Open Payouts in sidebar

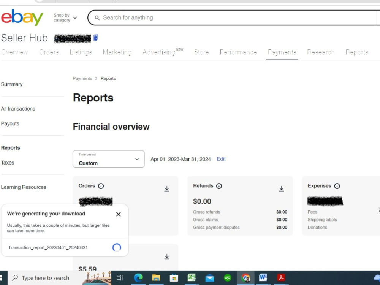[x=10, y=123]
